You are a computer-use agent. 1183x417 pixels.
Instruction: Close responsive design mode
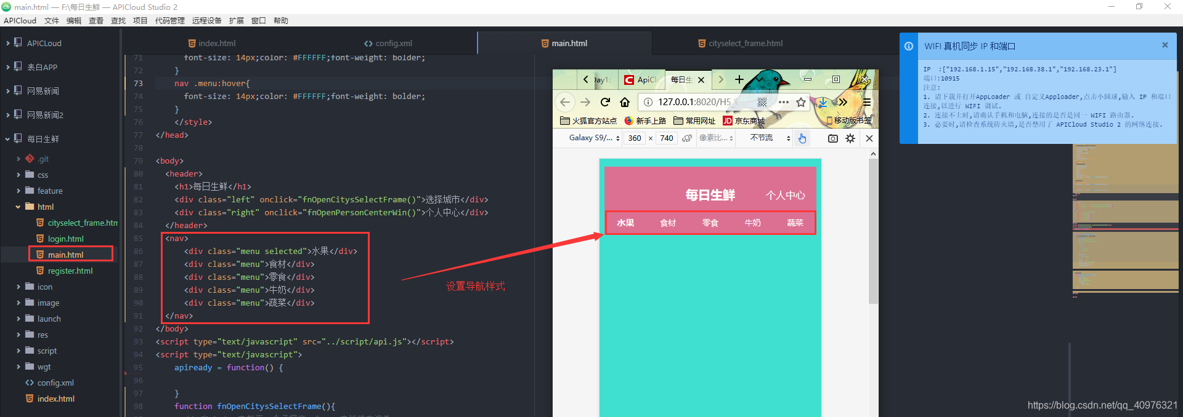click(x=869, y=138)
